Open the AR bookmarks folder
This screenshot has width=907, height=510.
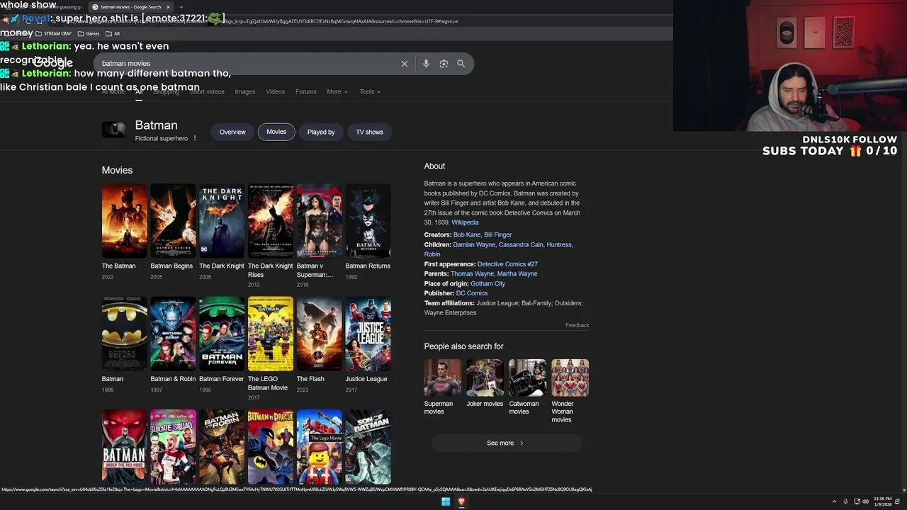tap(113, 33)
